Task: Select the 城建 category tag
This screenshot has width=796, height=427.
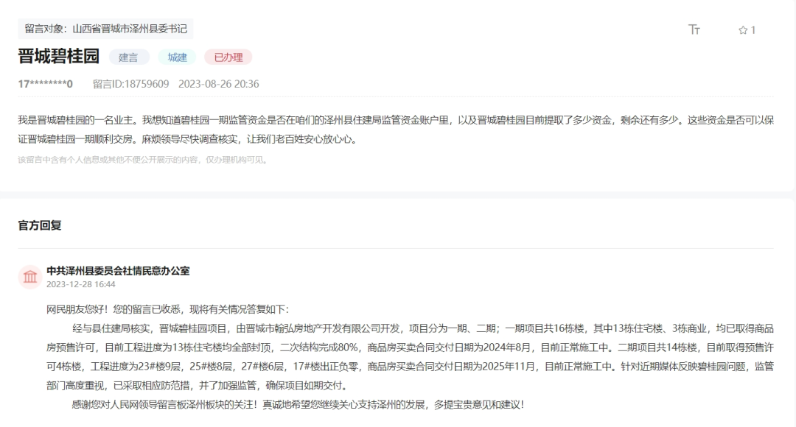Action: pyautogui.click(x=177, y=57)
